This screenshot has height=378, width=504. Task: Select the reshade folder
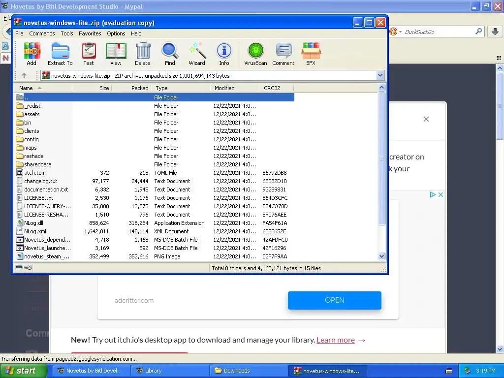click(x=30, y=156)
